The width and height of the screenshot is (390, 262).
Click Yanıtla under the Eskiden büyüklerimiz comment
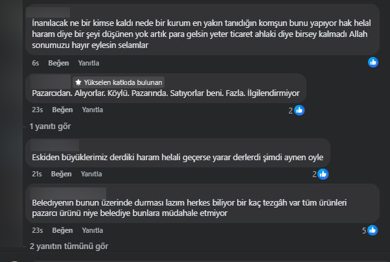91,174
